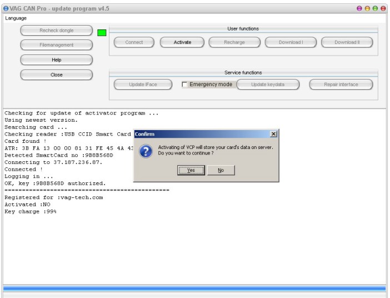Click the dialog message 'Do you want to continue ?'
The width and height of the screenshot is (390, 298).
click(x=186, y=153)
